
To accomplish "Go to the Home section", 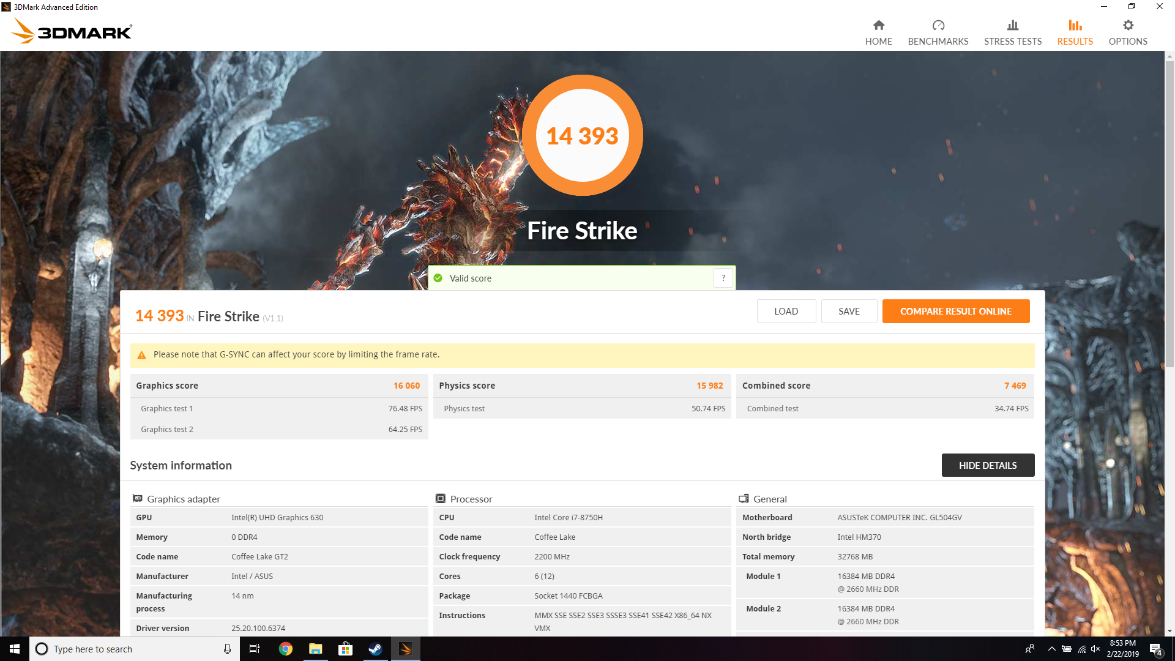I will pos(878,32).
